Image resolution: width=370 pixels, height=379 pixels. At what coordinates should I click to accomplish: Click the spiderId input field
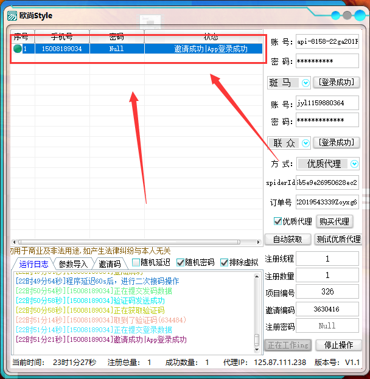(327, 183)
